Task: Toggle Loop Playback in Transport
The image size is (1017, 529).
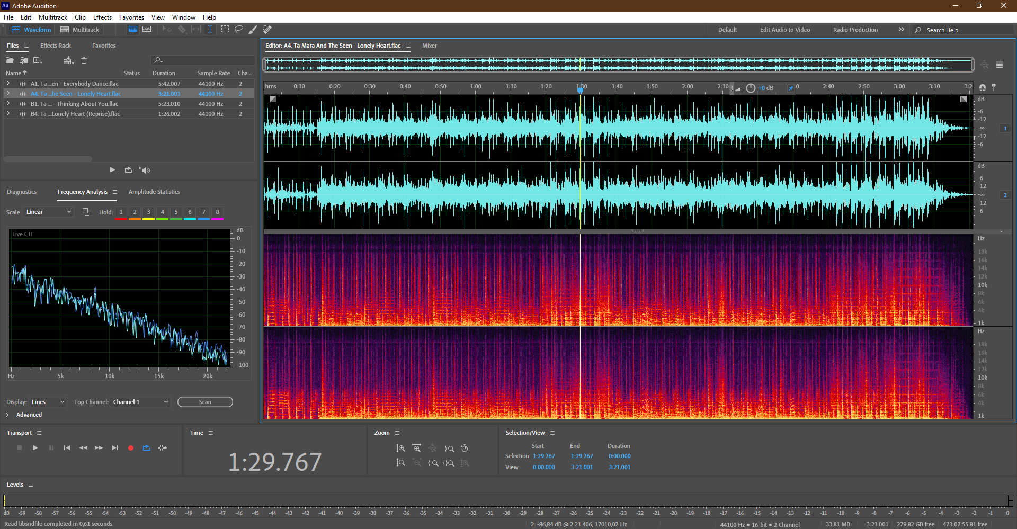Action: pyautogui.click(x=147, y=448)
